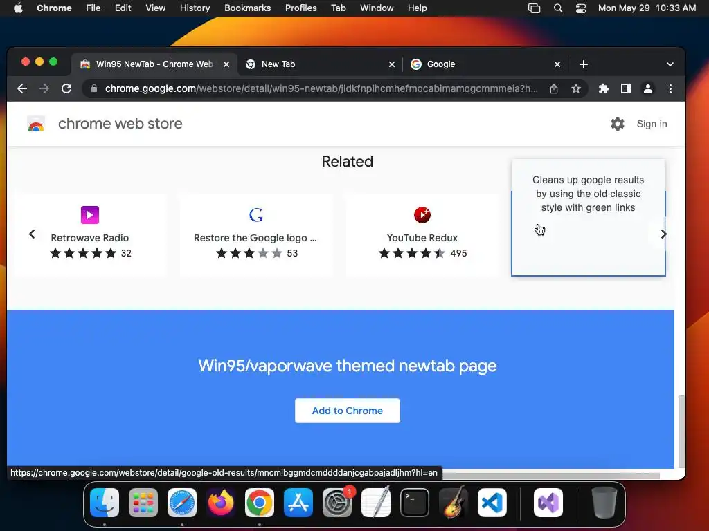Show previous related extensions
The image size is (709, 531).
pyautogui.click(x=32, y=234)
